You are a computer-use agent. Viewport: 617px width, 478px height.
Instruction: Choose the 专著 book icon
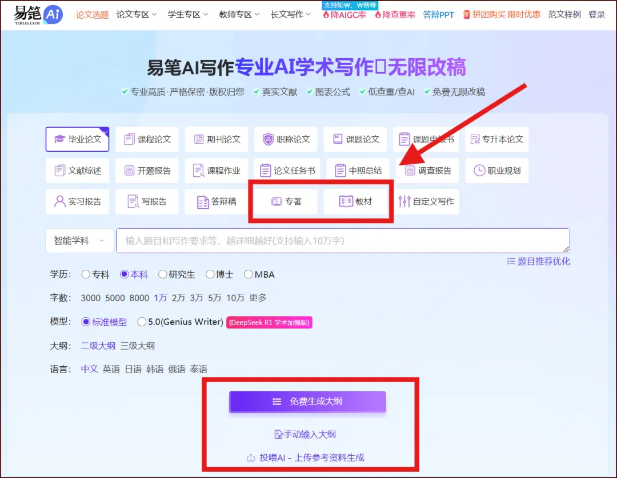pyautogui.click(x=277, y=201)
